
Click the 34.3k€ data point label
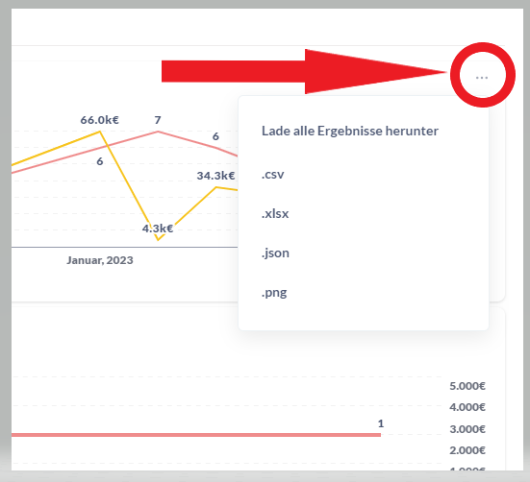(x=216, y=176)
